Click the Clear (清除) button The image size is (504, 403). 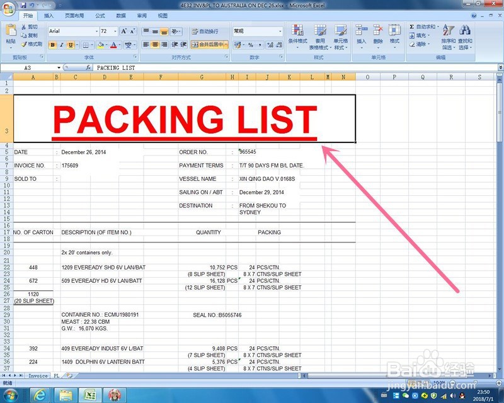[416, 44]
